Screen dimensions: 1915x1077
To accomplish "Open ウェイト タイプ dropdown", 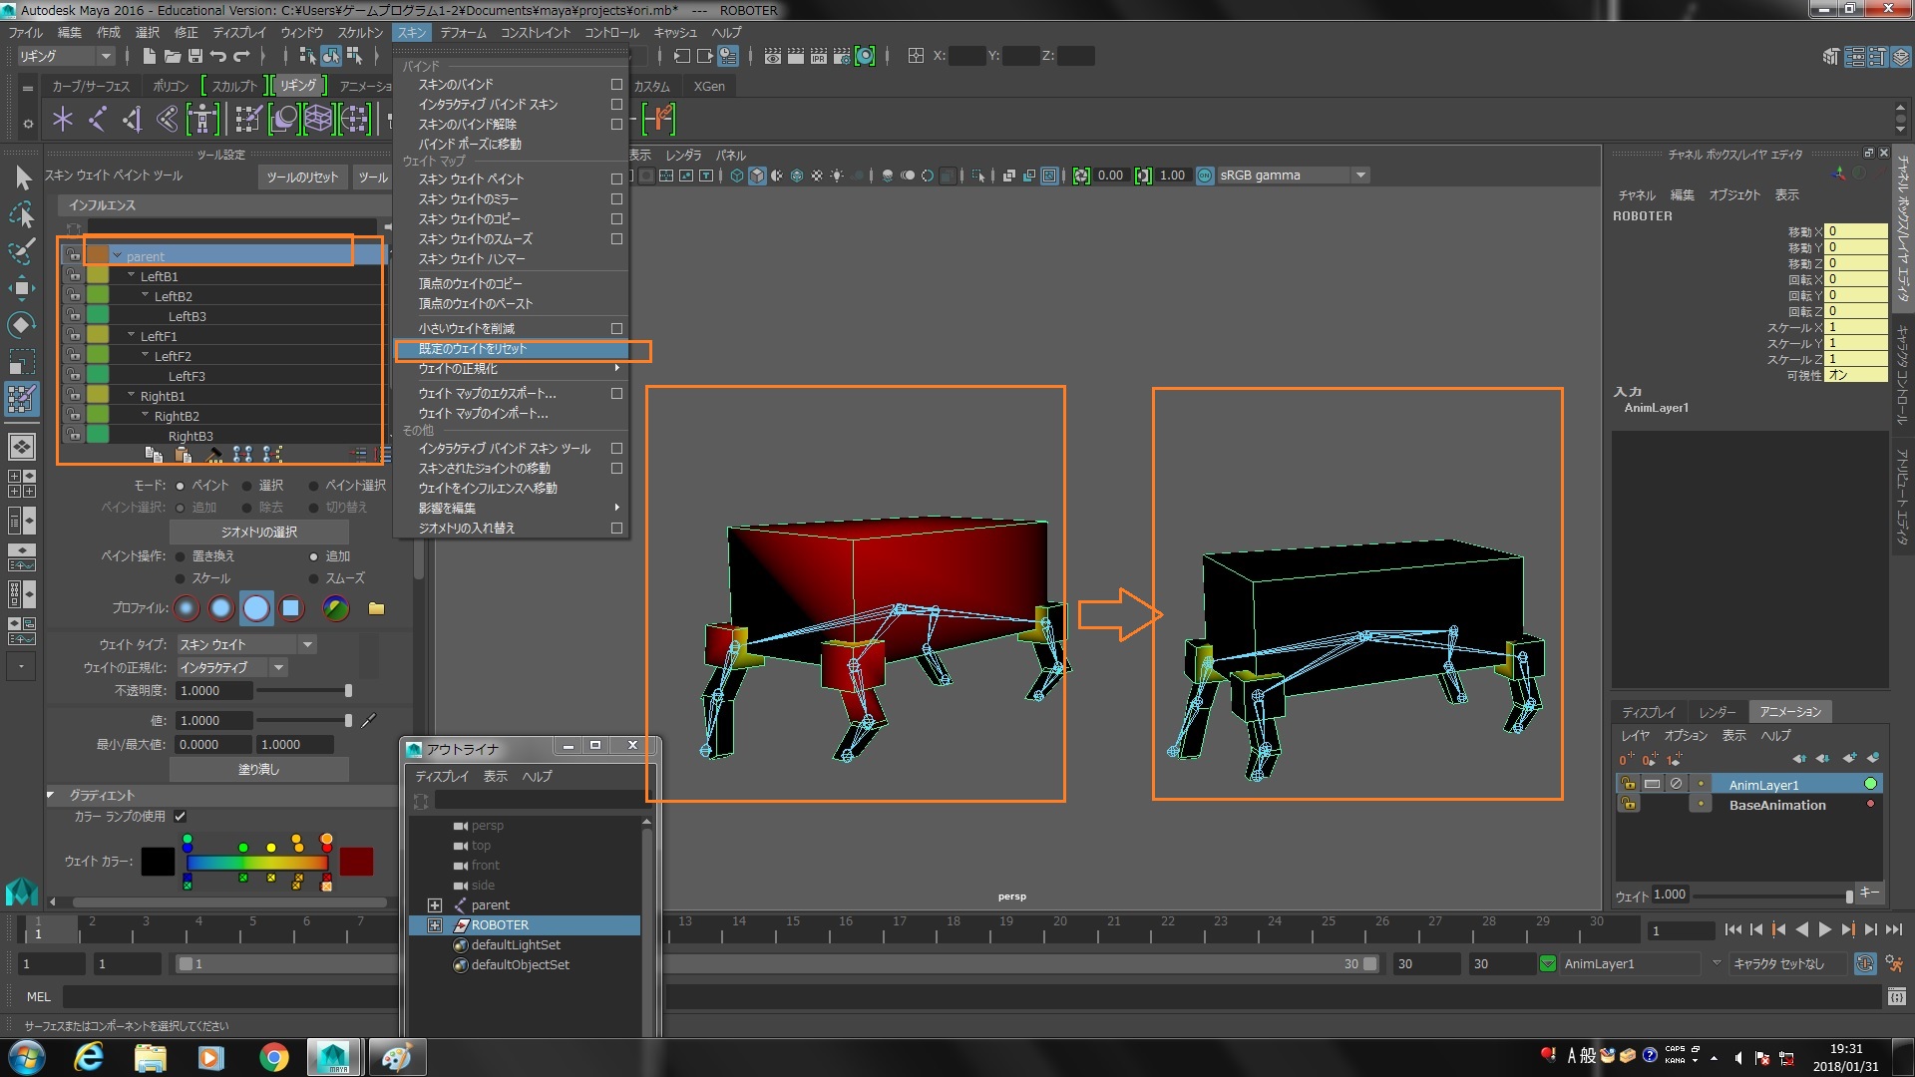I will (x=247, y=645).
